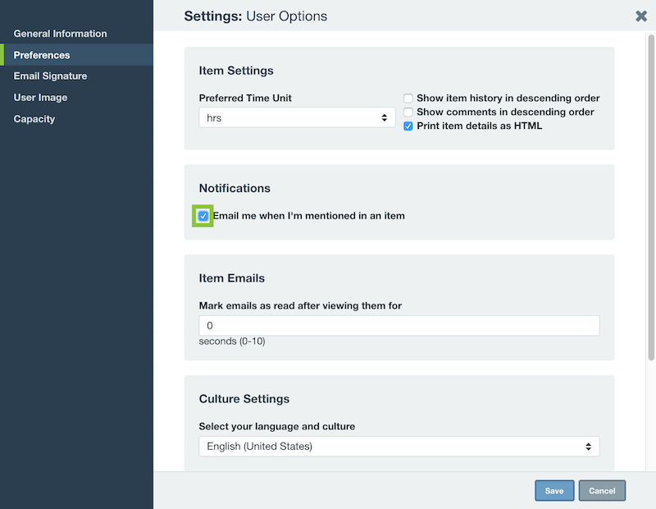
Task: Switch to the Capacity section
Action: point(34,119)
